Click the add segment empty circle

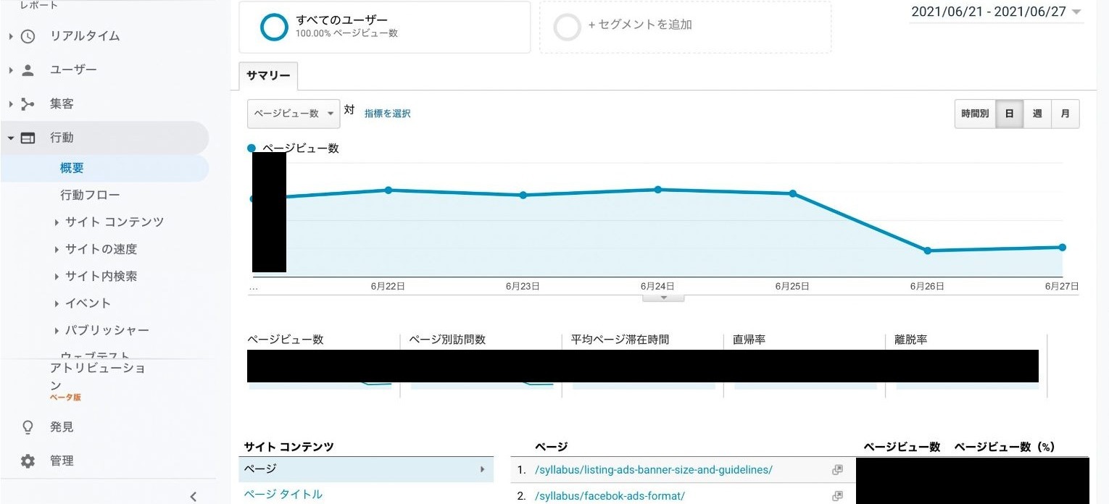[567, 27]
